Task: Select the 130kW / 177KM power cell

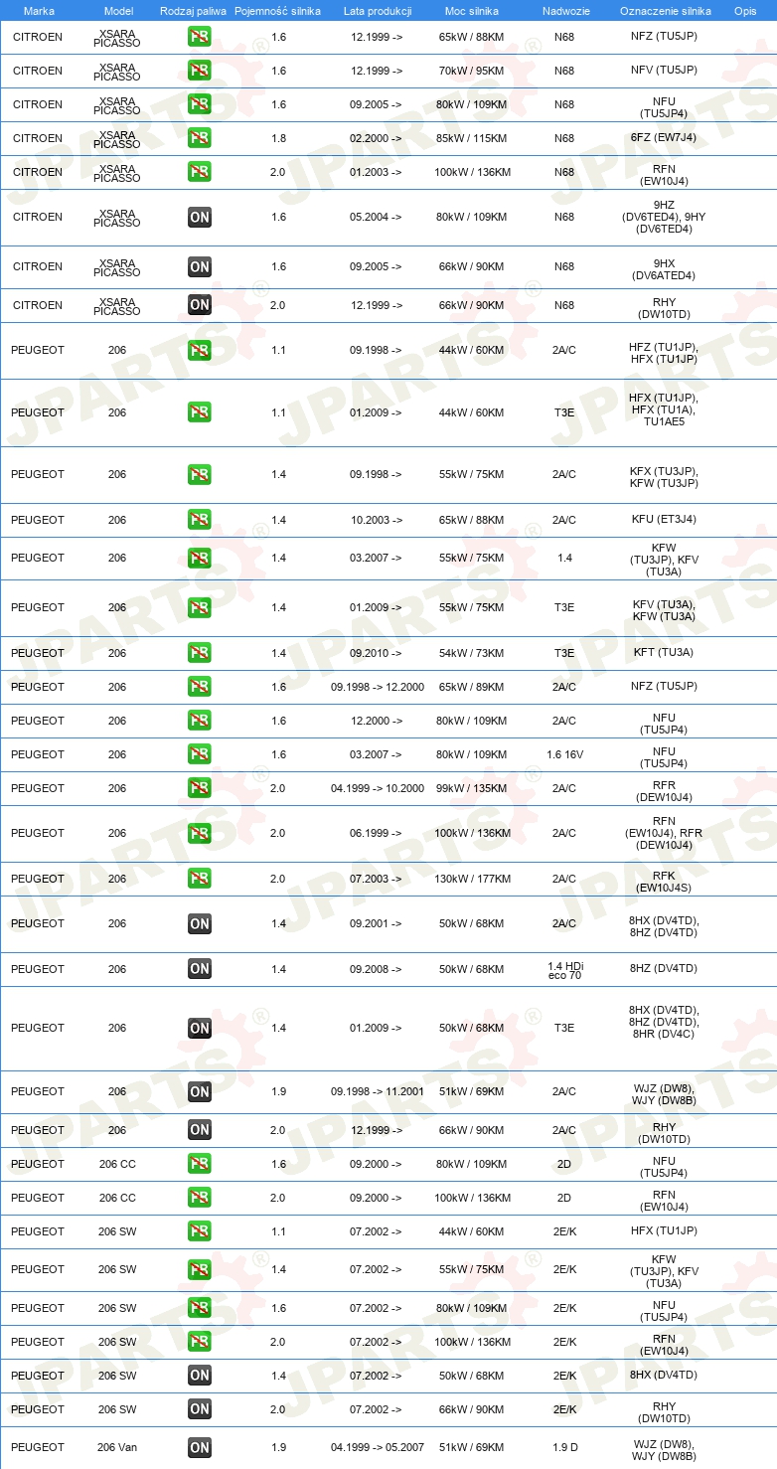Action: (x=471, y=879)
